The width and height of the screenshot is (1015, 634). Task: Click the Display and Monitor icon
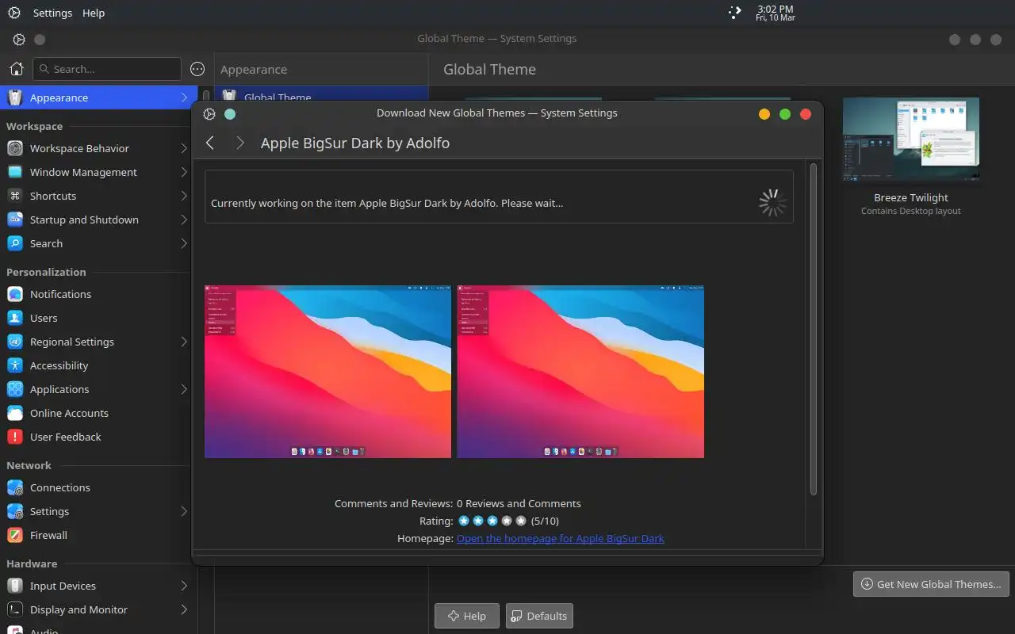pos(15,609)
